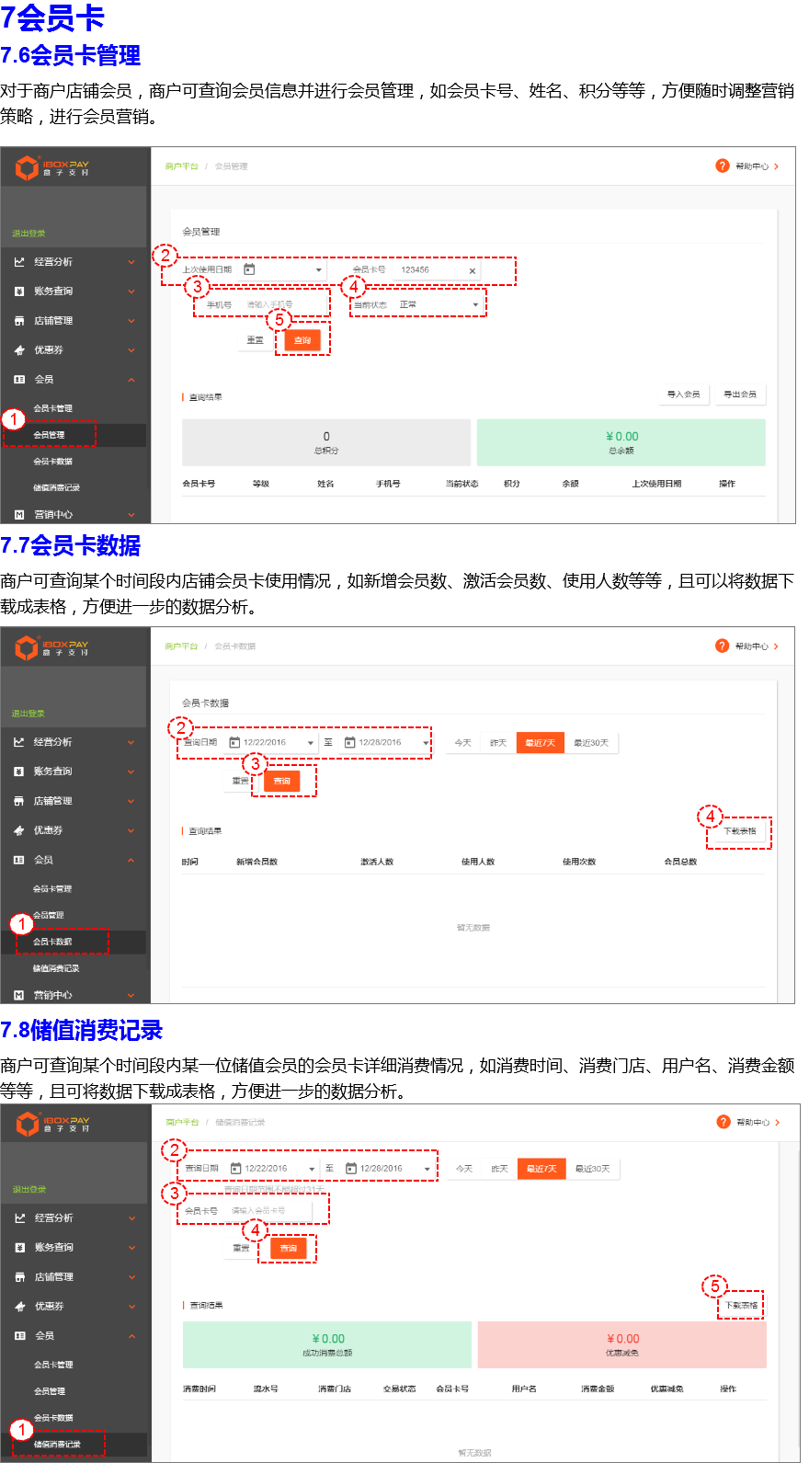
Task: Click the help question-mark icon on 会员卡数据 page
Action: 722,646
